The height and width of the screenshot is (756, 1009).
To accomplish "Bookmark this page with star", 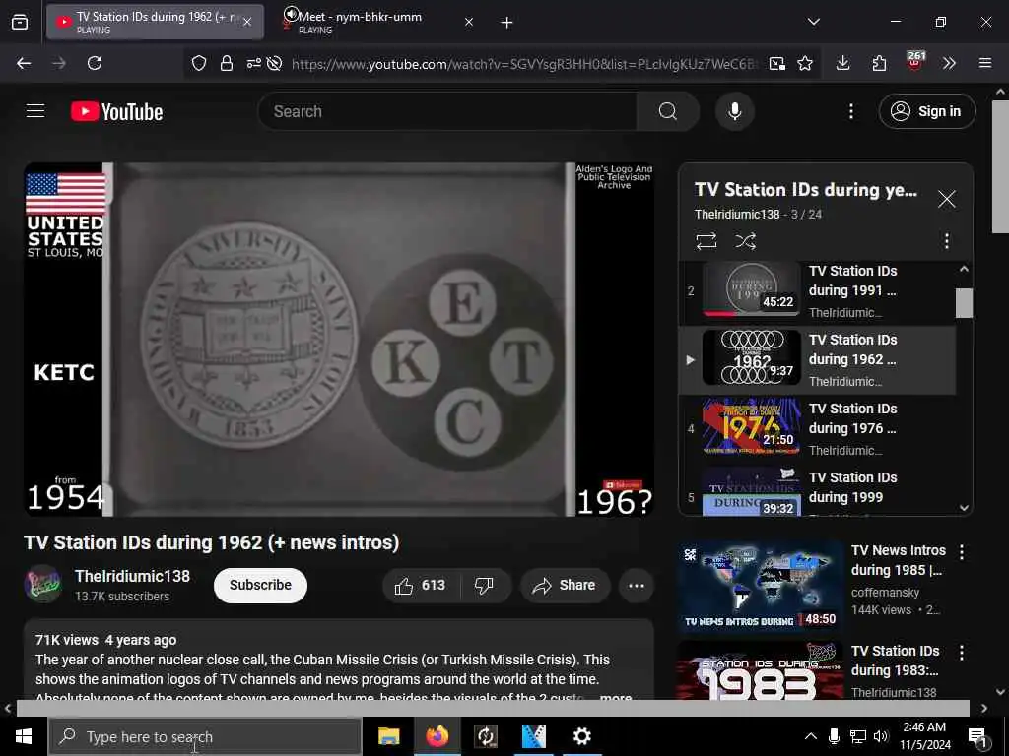I will pos(805,63).
